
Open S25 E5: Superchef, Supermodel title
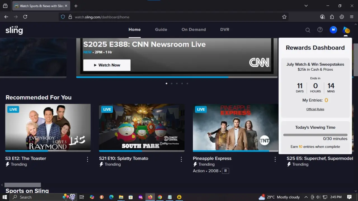[320, 158]
